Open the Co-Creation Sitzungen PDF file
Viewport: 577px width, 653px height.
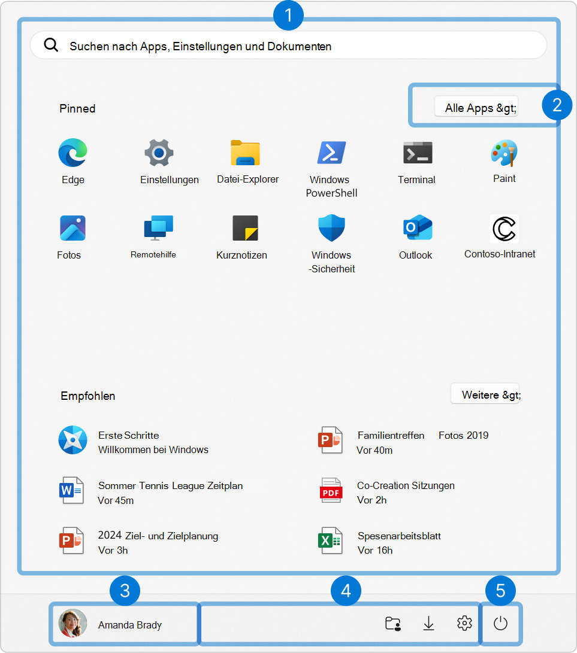(386, 491)
